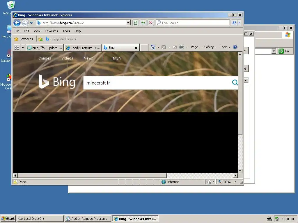Viewport: 298px width, 223px height.
Task: Expand the address bar history dropdown
Action: tap(128, 23)
